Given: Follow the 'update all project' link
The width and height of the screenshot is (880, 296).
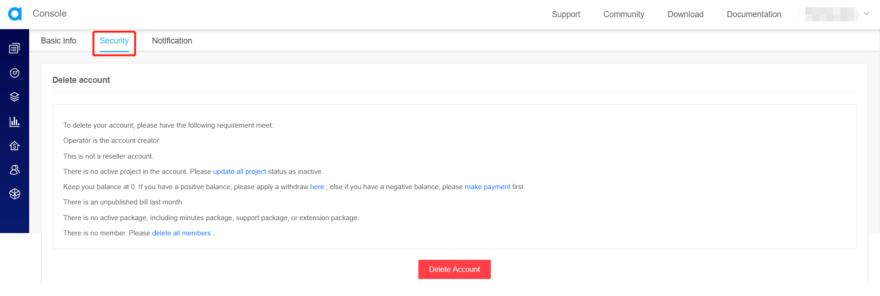Looking at the screenshot, I should pos(240,172).
